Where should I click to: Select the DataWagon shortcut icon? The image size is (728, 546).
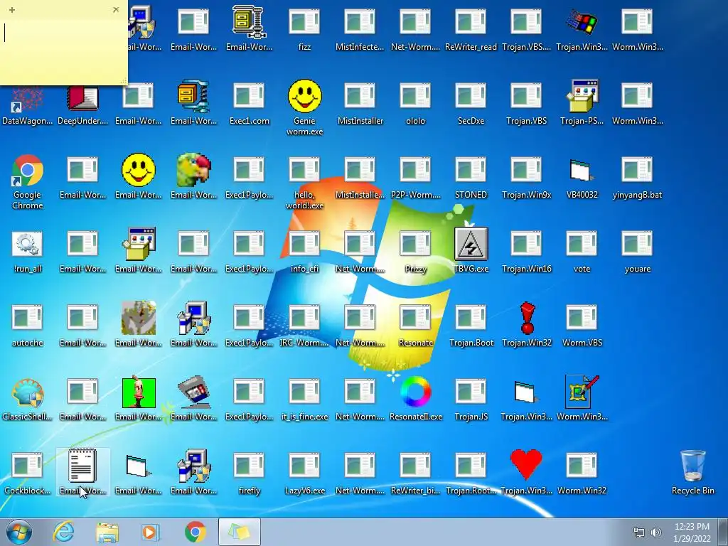point(28,99)
